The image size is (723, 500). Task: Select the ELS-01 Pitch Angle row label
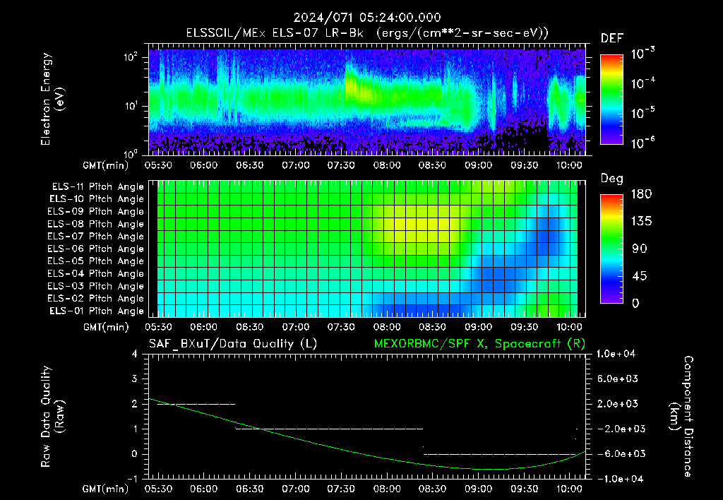(97, 311)
